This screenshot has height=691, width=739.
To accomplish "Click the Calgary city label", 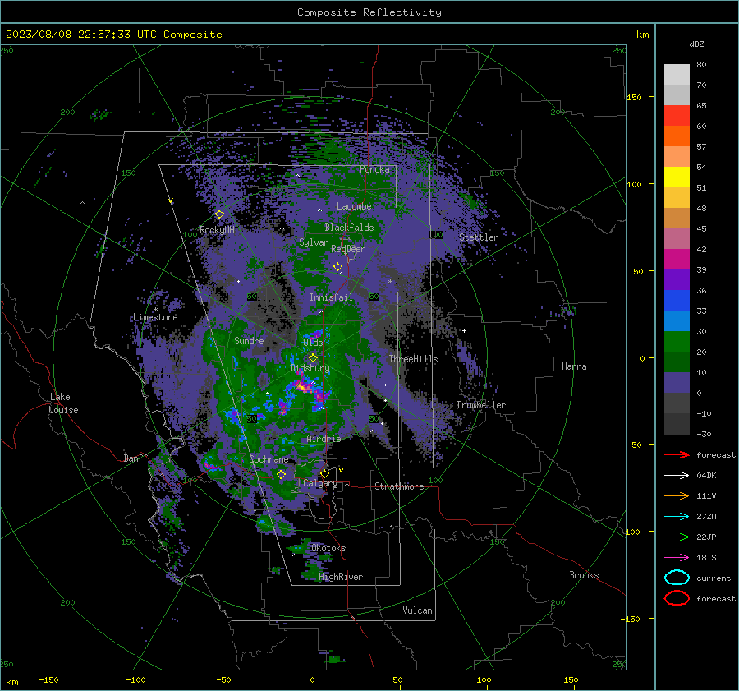I will click(x=320, y=483).
